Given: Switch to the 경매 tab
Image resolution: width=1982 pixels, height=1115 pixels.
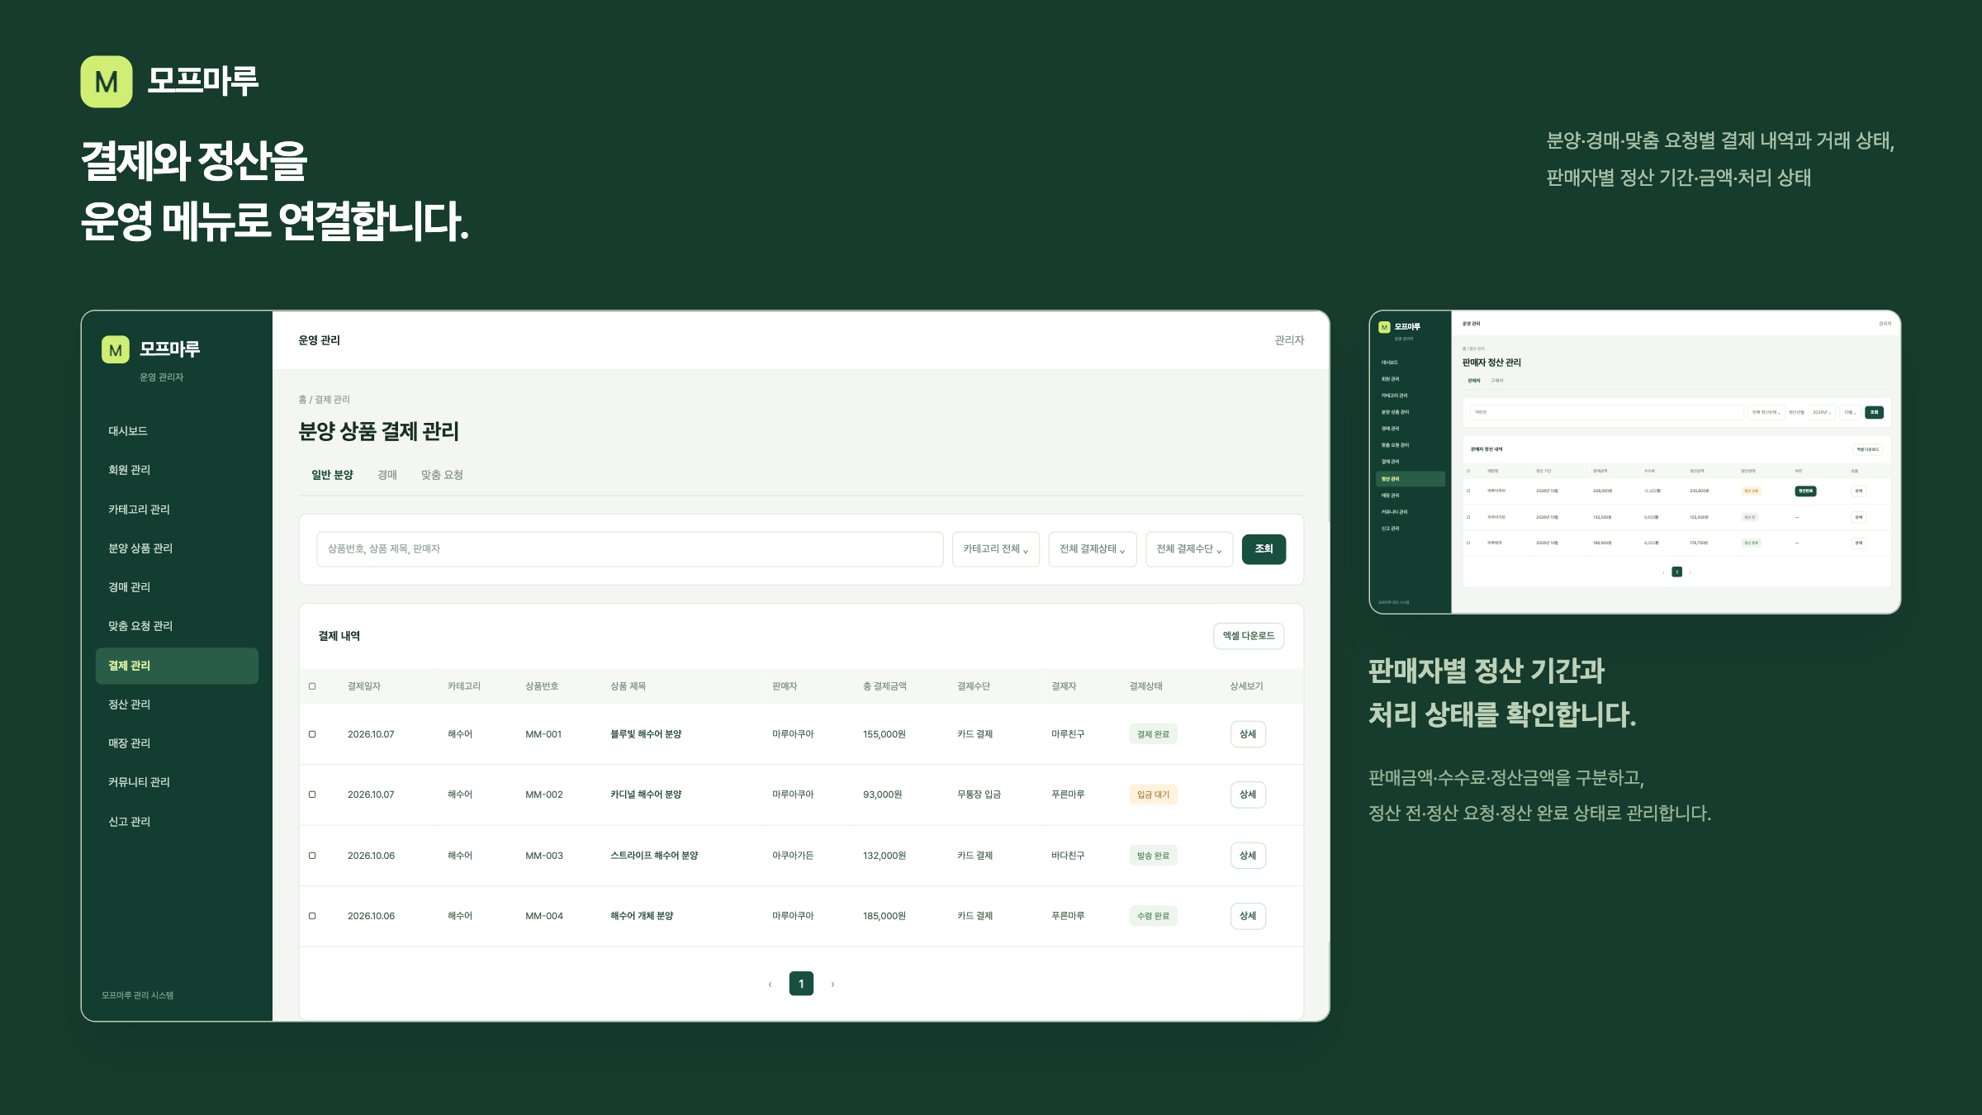Looking at the screenshot, I should 387,475.
